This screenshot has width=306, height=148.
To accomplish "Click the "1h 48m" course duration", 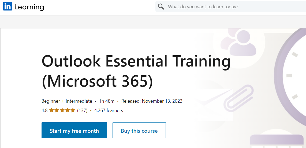I will [107, 101].
